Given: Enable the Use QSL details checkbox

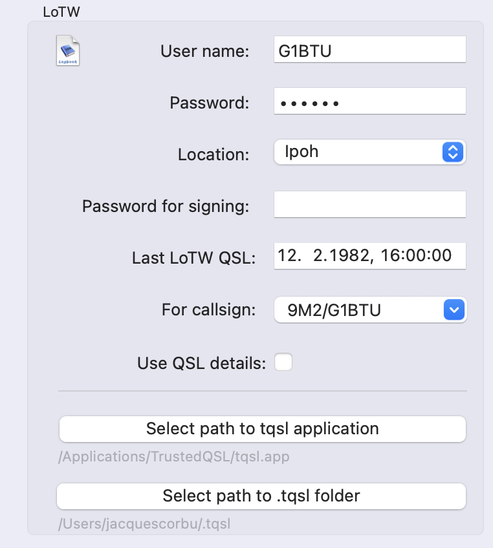Looking at the screenshot, I should (x=283, y=362).
